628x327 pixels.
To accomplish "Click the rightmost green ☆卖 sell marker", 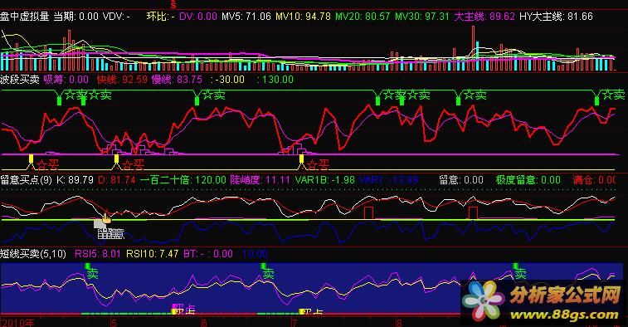I will (610, 96).
